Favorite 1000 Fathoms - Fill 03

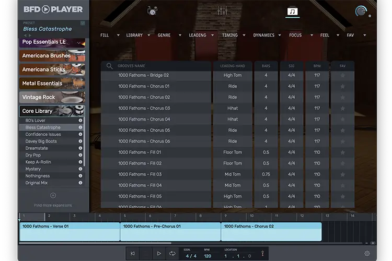(342, 174)
